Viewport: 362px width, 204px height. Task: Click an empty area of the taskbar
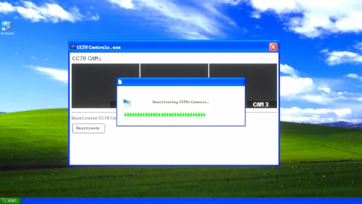pos(181,201)
